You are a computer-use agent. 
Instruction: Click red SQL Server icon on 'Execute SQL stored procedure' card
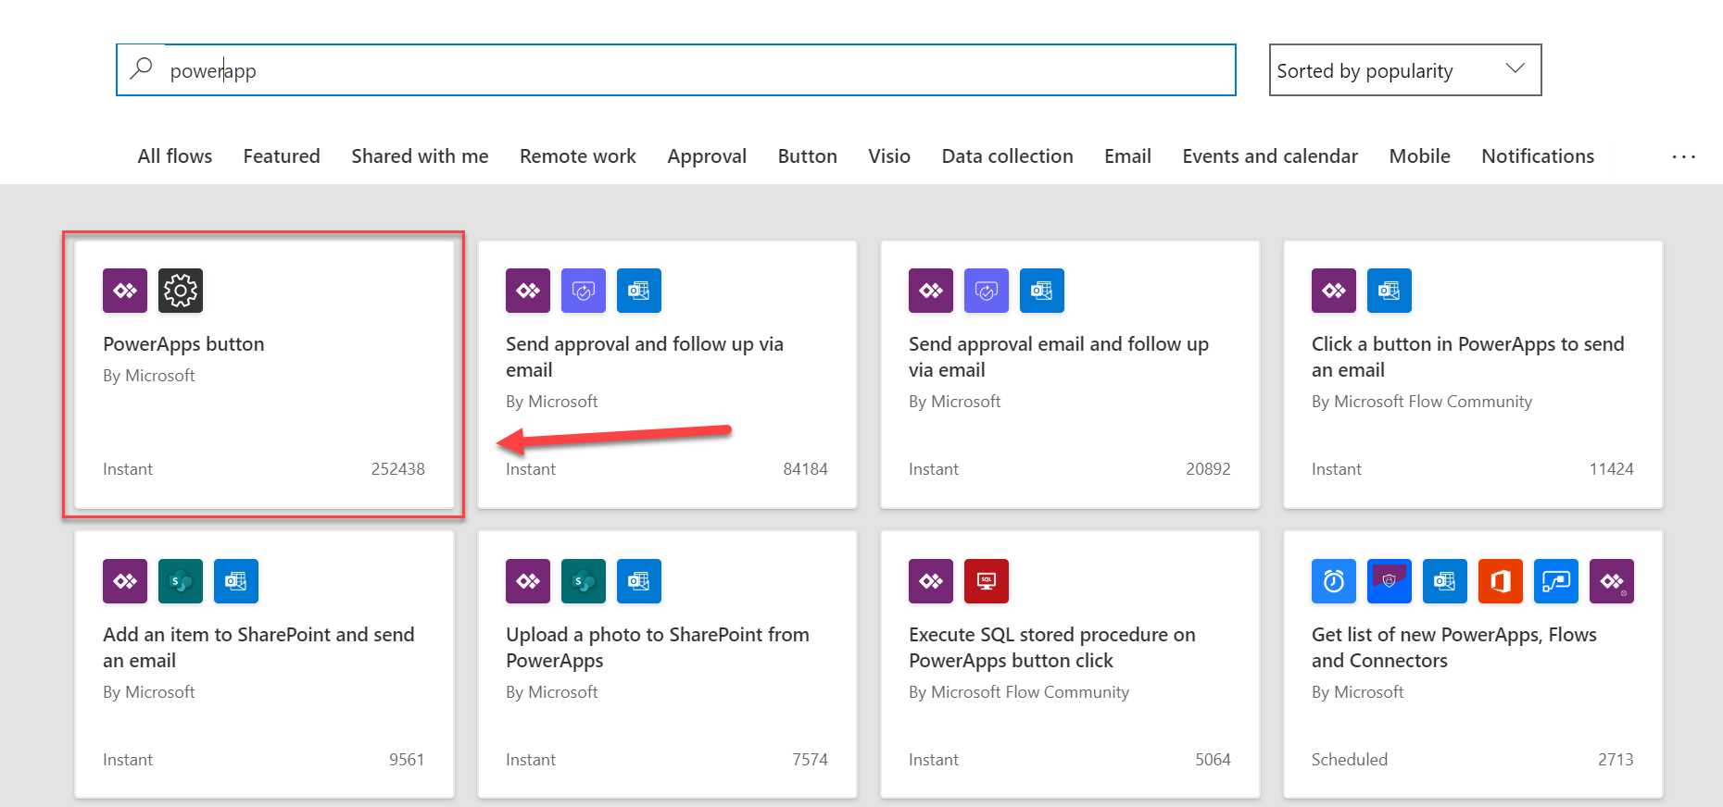987,581
